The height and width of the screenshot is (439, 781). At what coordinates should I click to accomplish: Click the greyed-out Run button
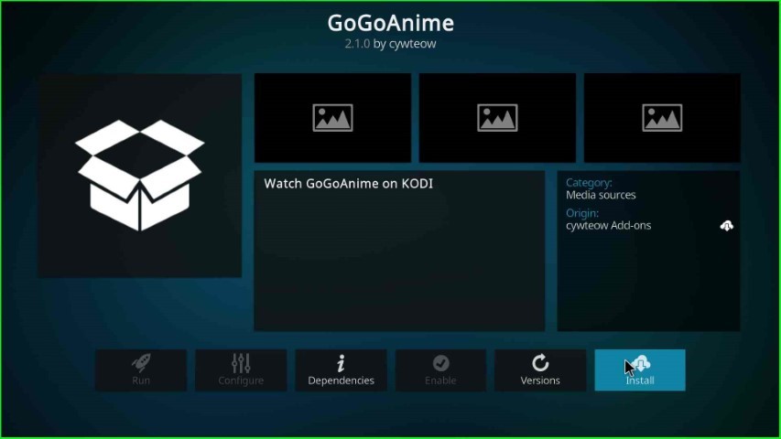click(x=141, y=369)
